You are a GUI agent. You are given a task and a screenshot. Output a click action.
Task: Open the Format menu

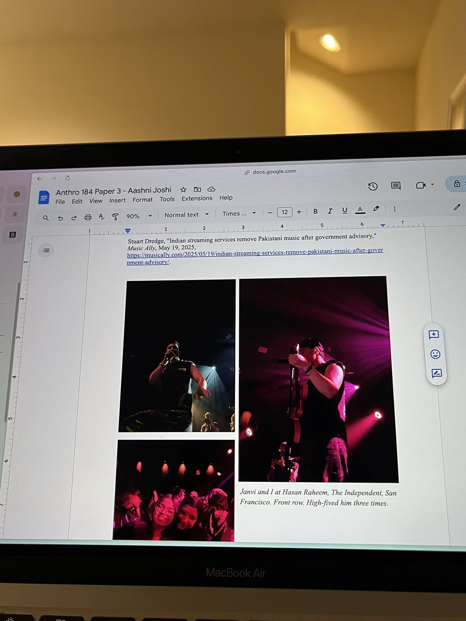click(x=142, y=200)
